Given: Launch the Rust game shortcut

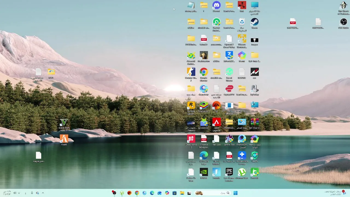Looking at the screenshot, I should coord(242,7).
